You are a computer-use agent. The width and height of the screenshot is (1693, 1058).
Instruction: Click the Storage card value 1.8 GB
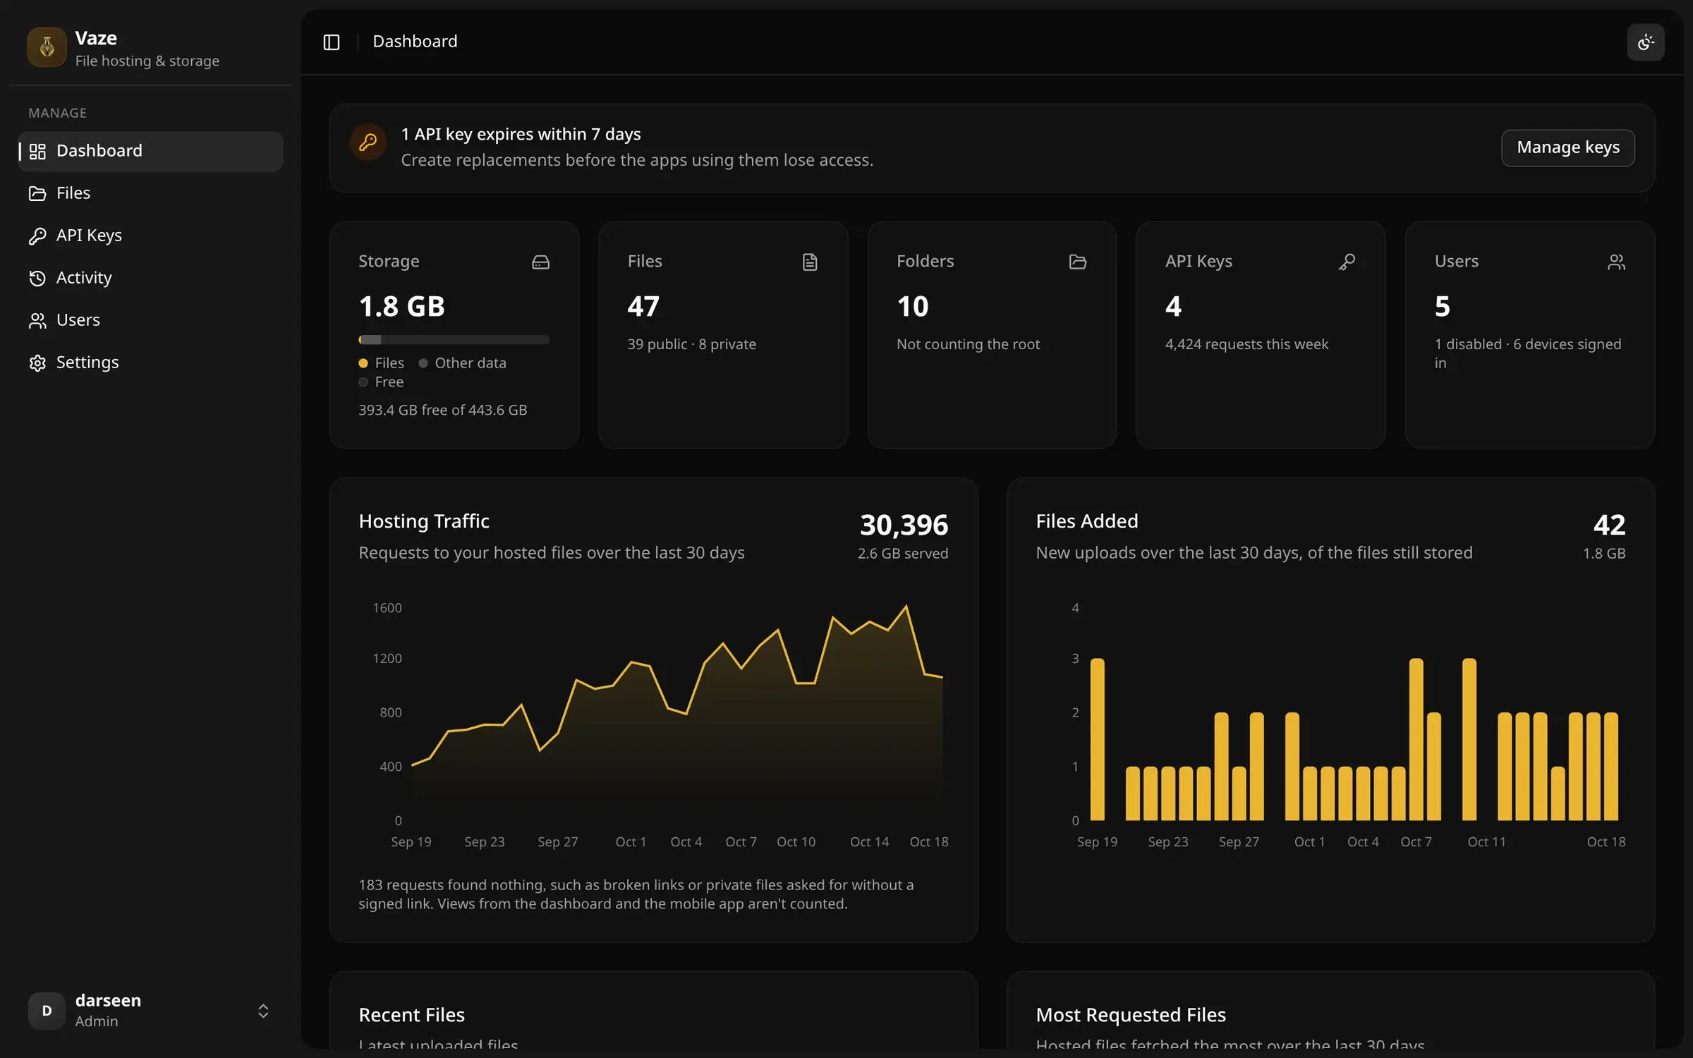[401, 306]
